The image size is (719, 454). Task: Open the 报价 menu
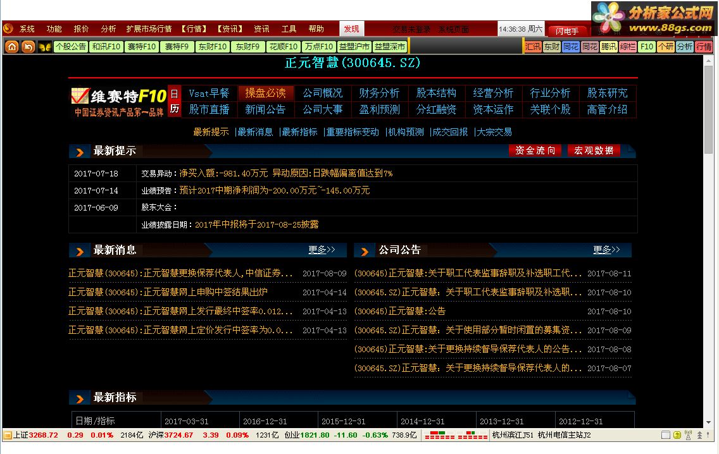pyautogui.click(x=81, y=29)
